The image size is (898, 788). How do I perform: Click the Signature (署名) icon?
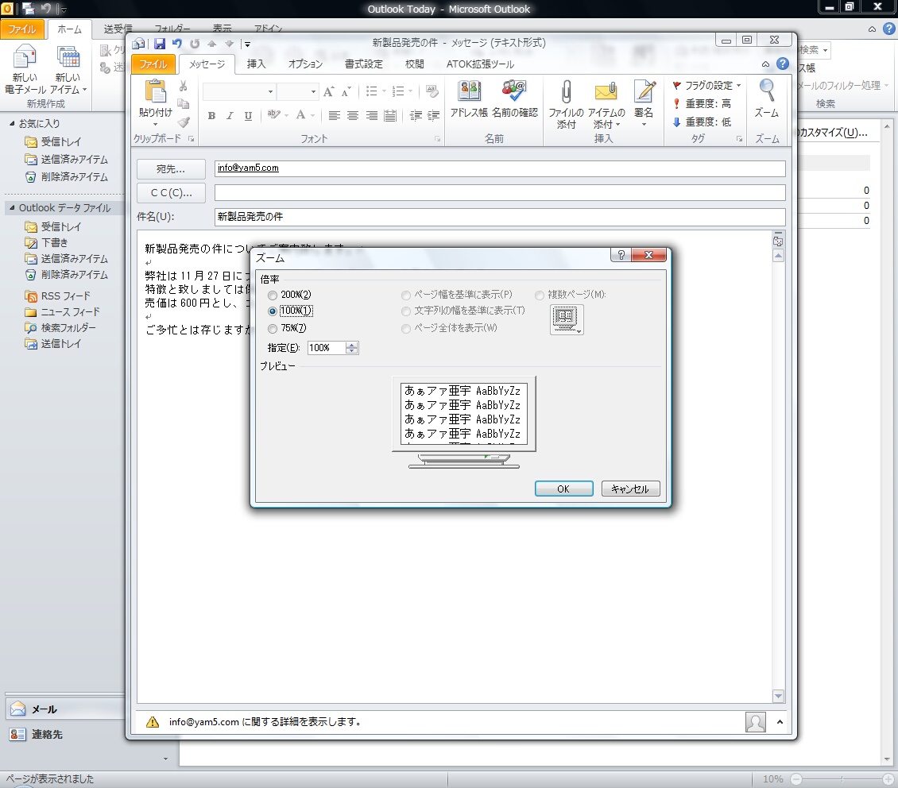point(644,103)
